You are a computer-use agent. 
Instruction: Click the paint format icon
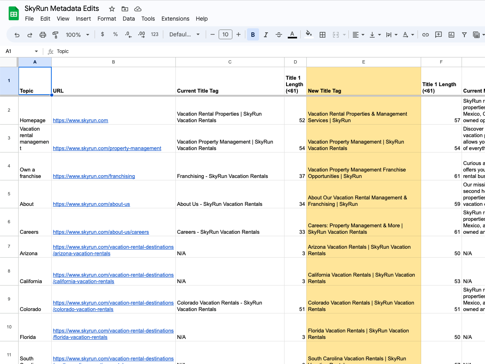pyautogui.click(x=55, y=34)
